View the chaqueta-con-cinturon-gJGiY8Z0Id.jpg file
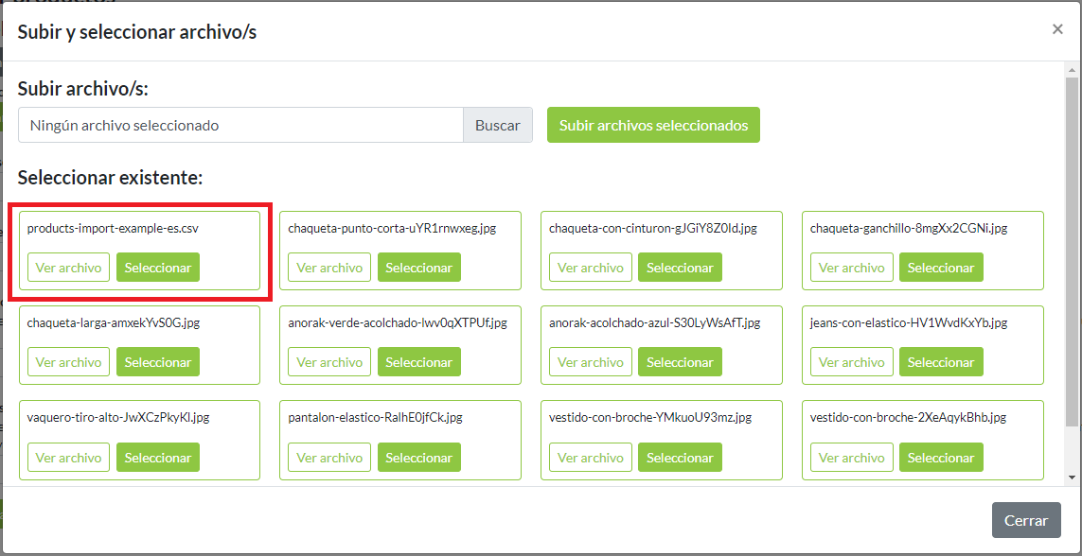Image resolution: width=1082 pixels, height=556 pixels. click(x=590, y=267)
